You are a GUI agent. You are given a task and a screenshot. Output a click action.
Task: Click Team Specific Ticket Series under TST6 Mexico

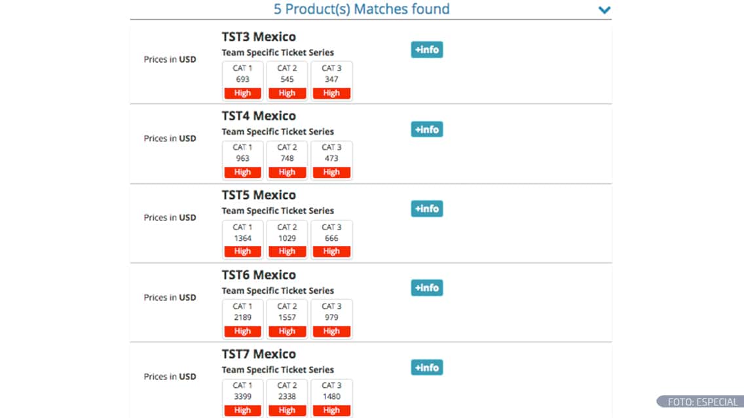[278, 290]
